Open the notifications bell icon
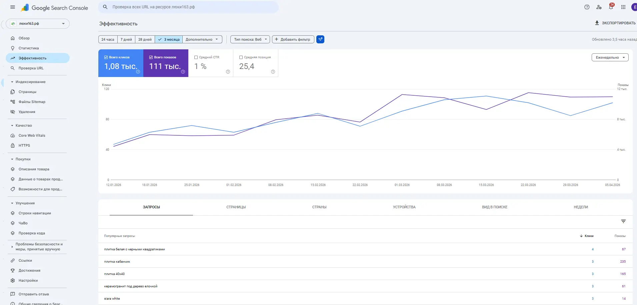The image size is (637, 305). pyautogui.click(x=611, y=7)
